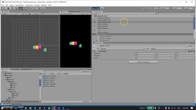Open the Layers dropdown
Image resolution: width=196 pixels, height=110 pixels.
pyautogui.click(x=177, y=9)
